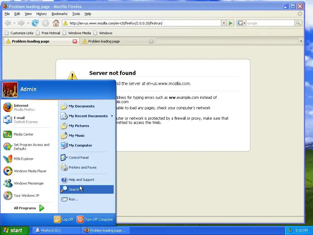Open the search engine chooser dropdown
The width and height of the screenshot is (313, 235).
pyautogui.click(x=241, y=23)
